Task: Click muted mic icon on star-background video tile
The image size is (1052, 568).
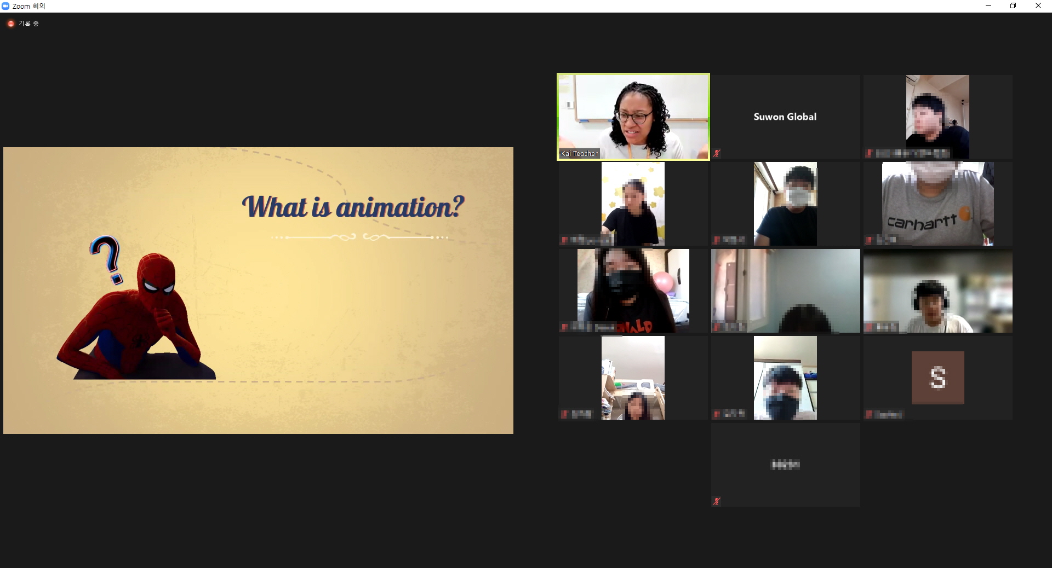Action: pyautogui.click(x=564, y=240)
